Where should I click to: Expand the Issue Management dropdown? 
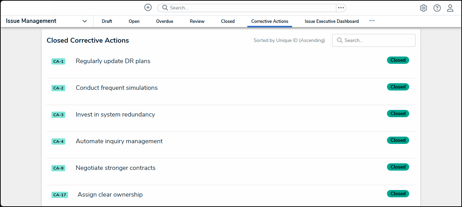[x=84, y=21]
